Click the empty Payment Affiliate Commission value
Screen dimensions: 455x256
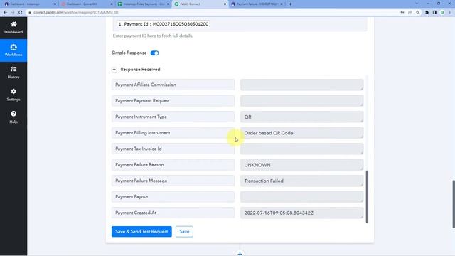[301, 85]
